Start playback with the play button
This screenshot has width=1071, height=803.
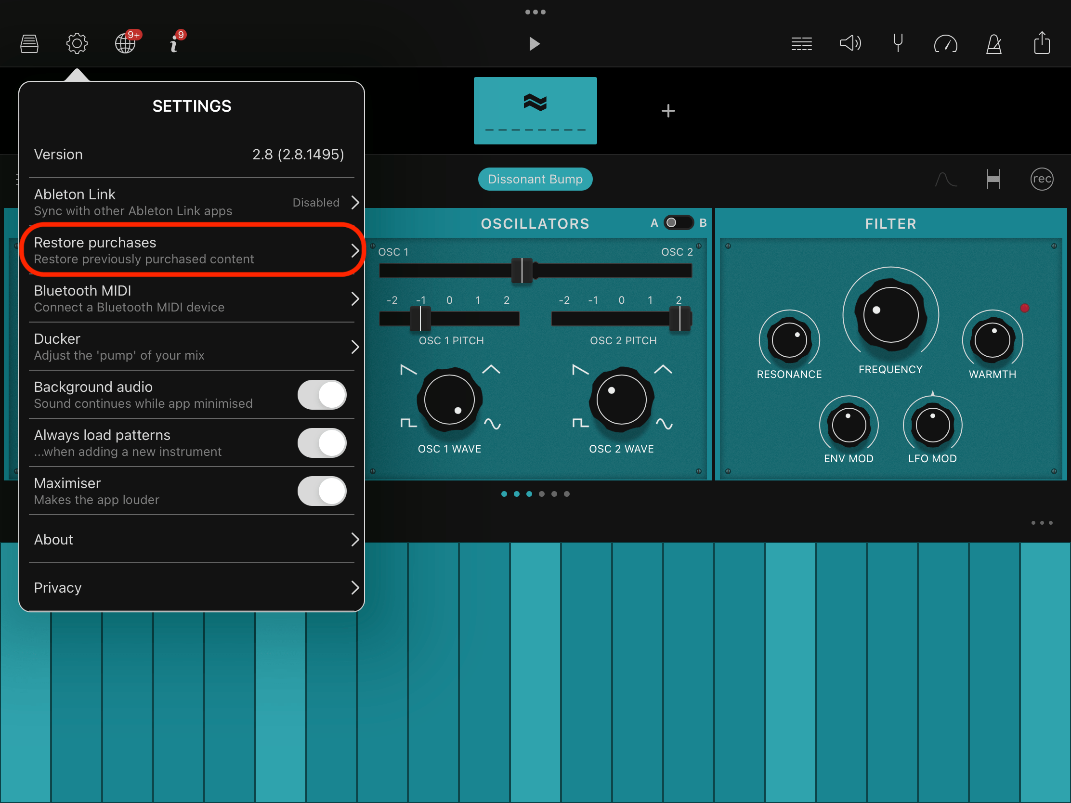pos(534,44)
